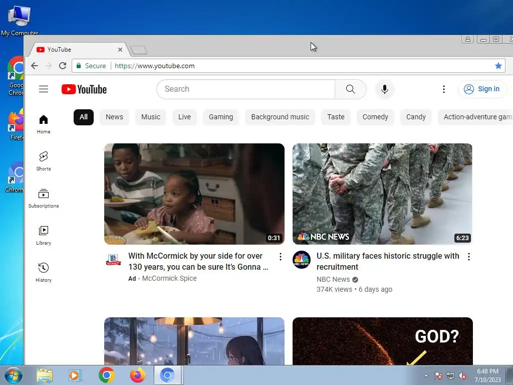The height and width of the screenshot is (385, 513).
Task: Select the Live filter chip
Action: pos(184,117)
